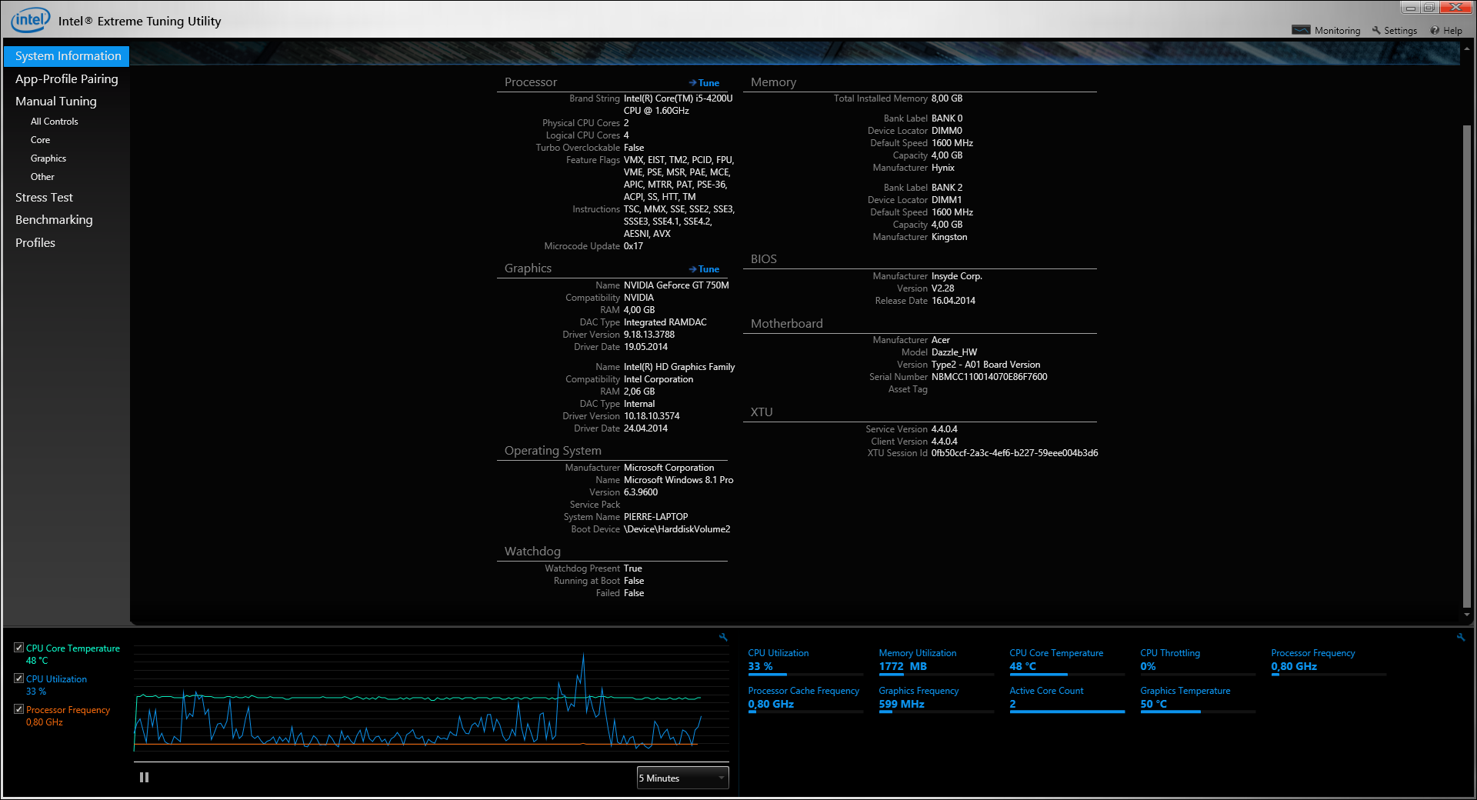Screen dimensions: 1477x800
Task: Click scrollbar up arrow of main panel
Action: click(x=1467, y=47)
